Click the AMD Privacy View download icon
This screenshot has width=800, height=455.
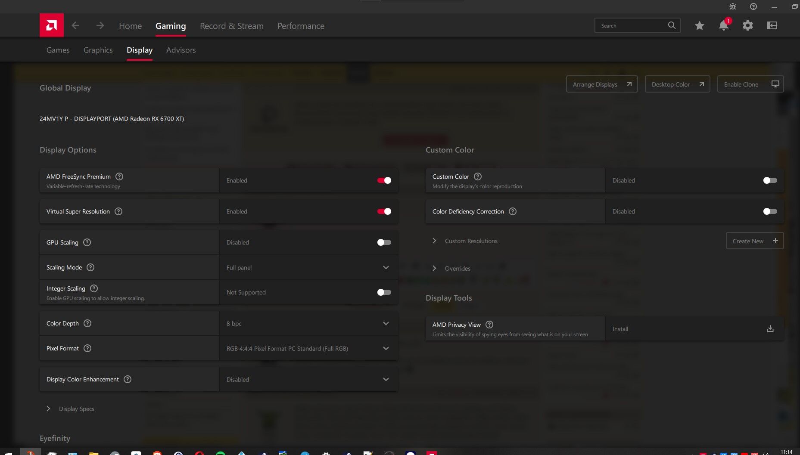pyautogui.click(x=770, y=329)
